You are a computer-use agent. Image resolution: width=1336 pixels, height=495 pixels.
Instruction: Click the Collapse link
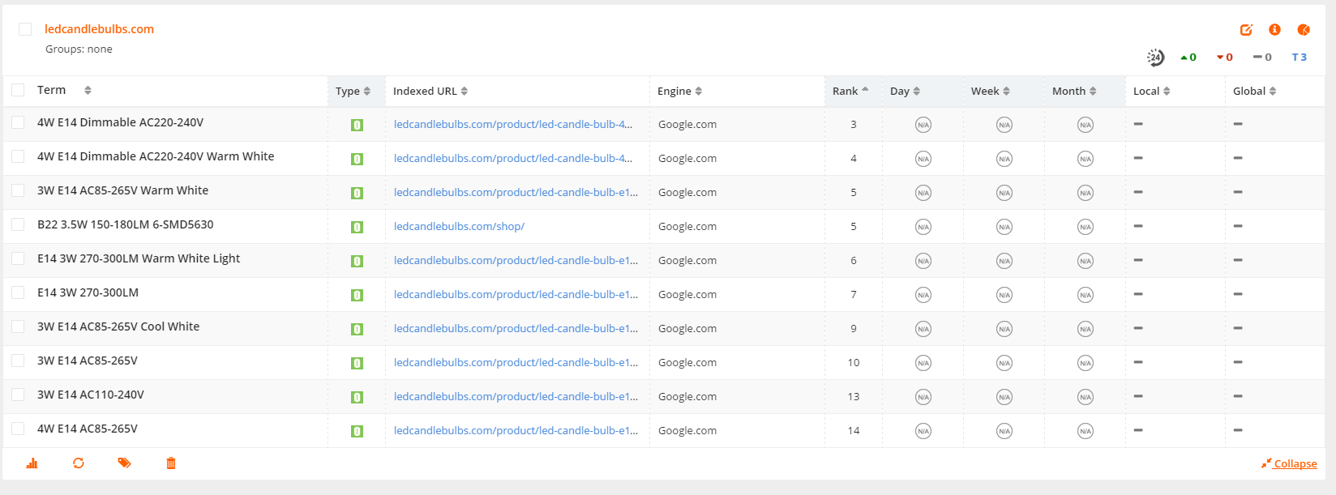tap(1295, 464)
